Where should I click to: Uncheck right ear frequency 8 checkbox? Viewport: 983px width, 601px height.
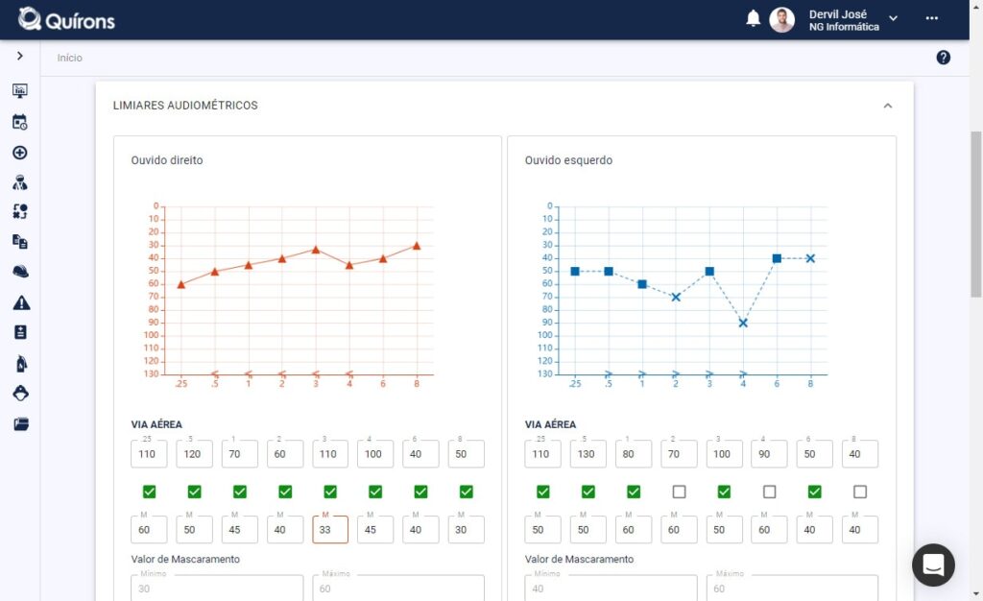tap(466, 492)
